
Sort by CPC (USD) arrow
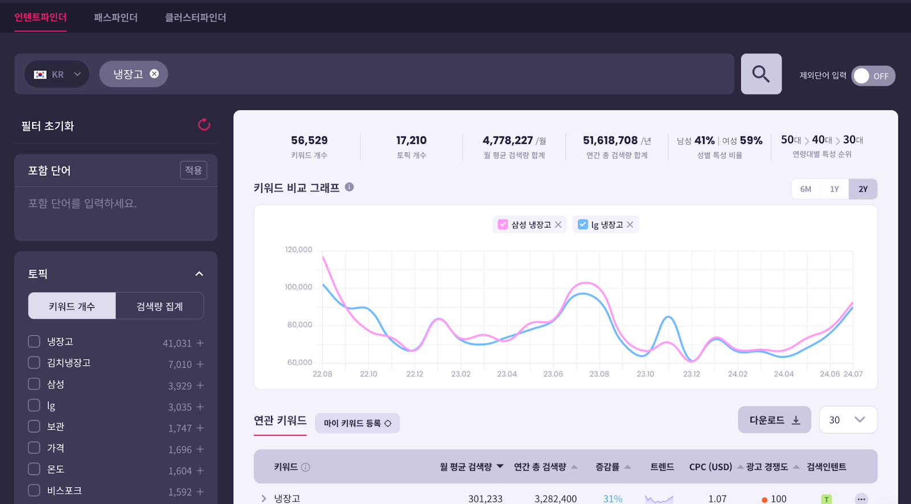click(x=740, y=467)
